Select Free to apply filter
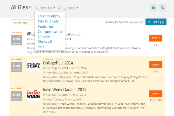This screenshot has width=174, height=116. click(x=49, y=16)
